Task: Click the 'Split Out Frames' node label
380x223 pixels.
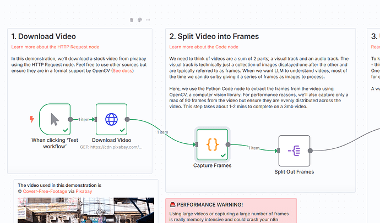Action: (x=294, y=172)
